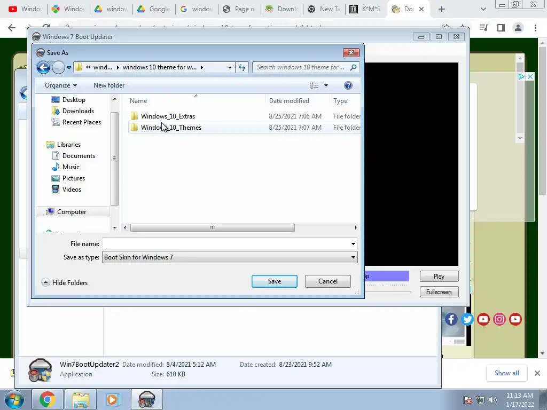Click the network tray icon
This screenshot has height=410, width=547.
point(480,399)
